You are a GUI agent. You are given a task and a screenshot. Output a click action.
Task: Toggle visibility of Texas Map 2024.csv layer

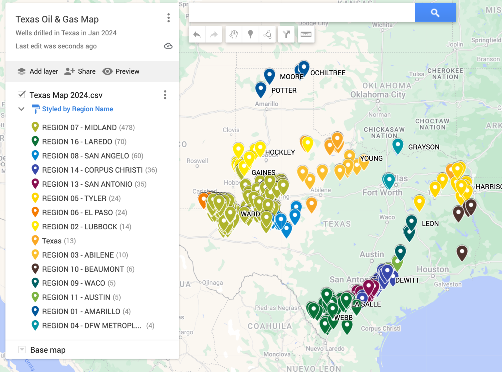(22, 94)
